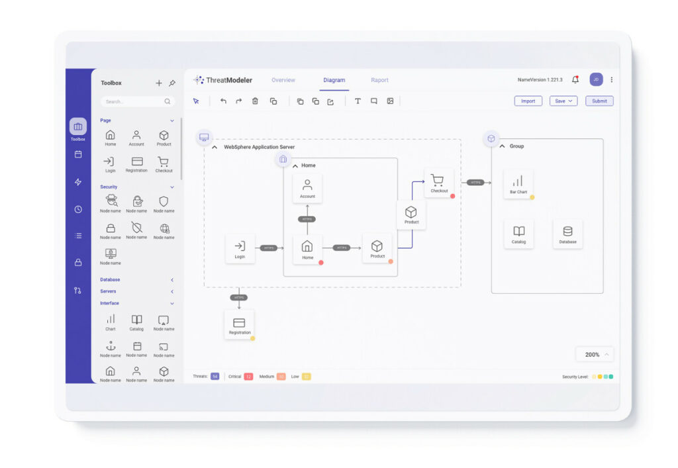The height and width of the screenshot is (468, 678).
Task: Collapse the Home group on canvas
Action: coord(295,166)
